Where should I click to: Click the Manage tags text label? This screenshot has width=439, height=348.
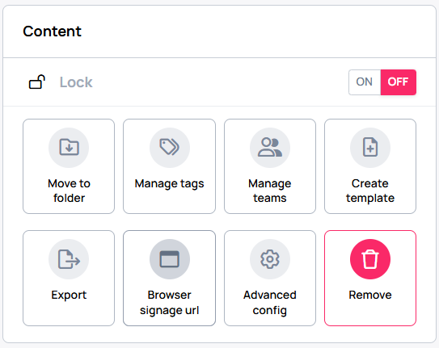click(x=170, y=184)
